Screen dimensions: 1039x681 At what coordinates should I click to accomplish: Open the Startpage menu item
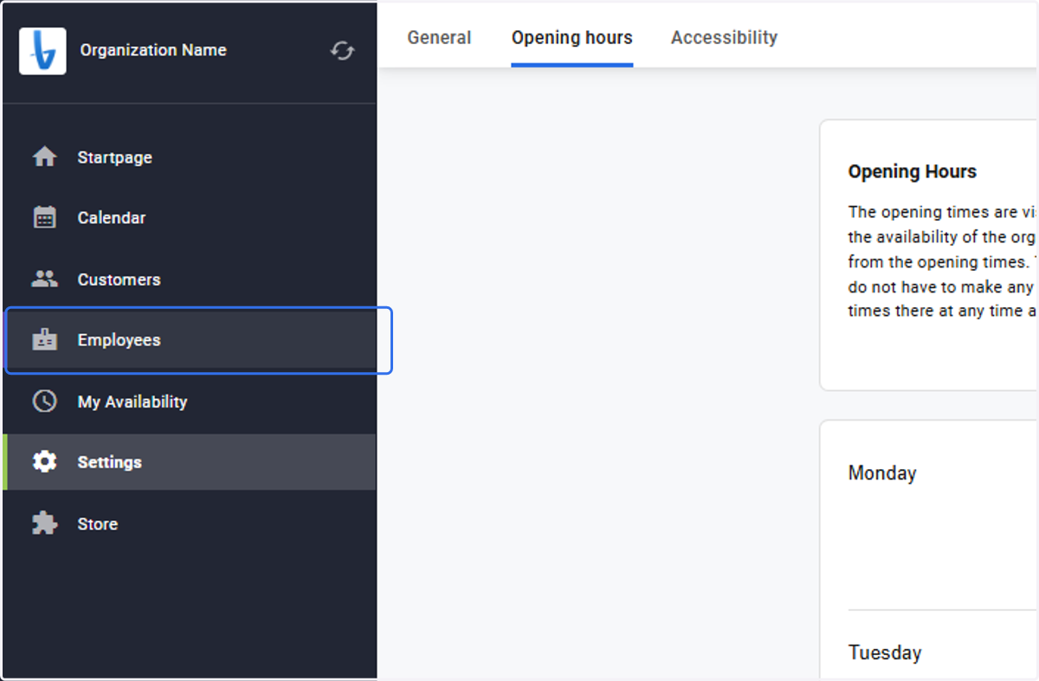[190, 157]
